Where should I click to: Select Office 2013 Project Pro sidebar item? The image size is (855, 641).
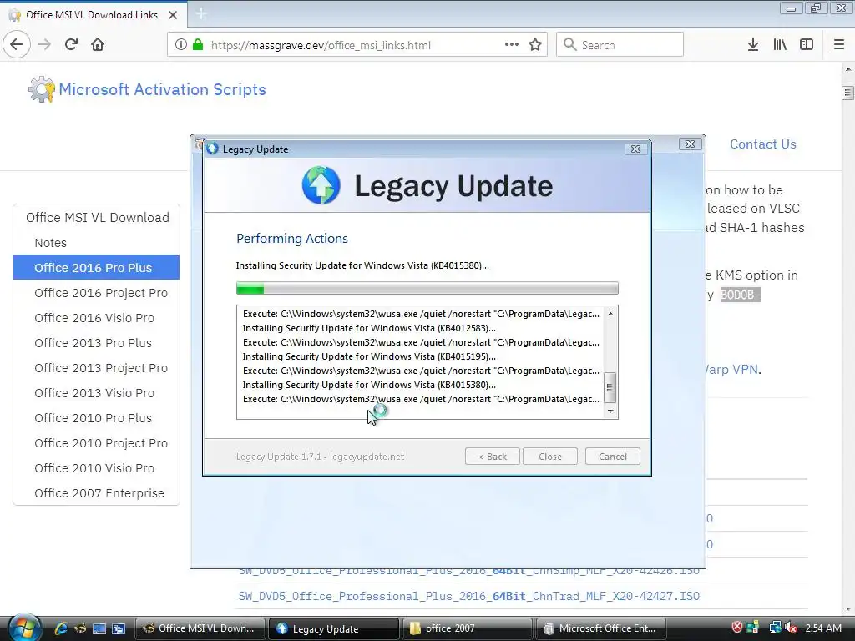click(101, 368)
